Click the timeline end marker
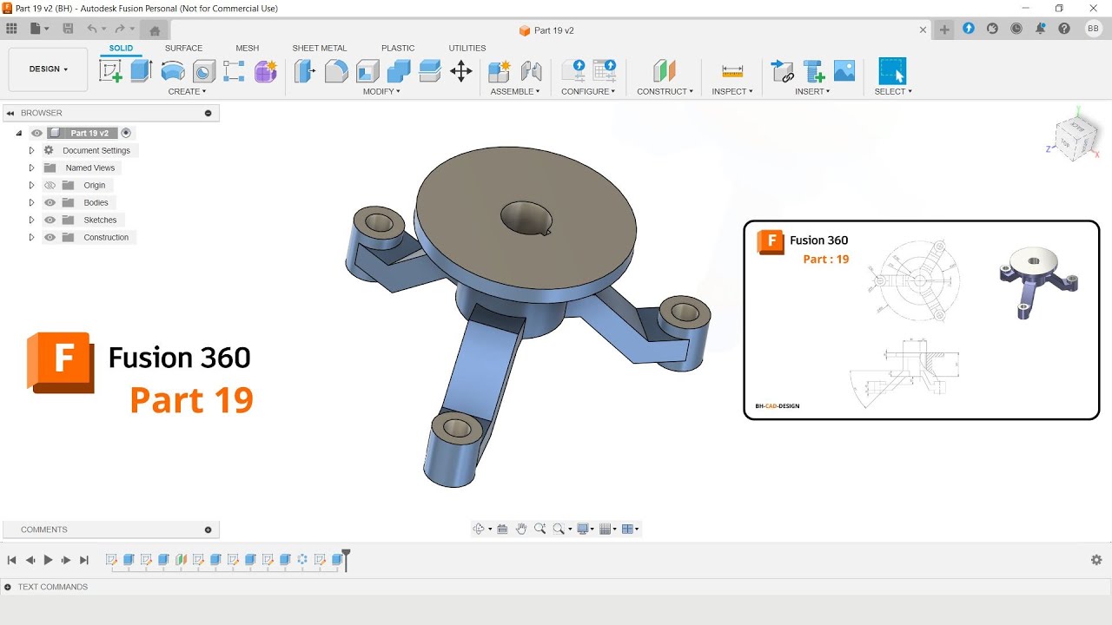This screenshot has height=625, width=1112. pos(346,559)
